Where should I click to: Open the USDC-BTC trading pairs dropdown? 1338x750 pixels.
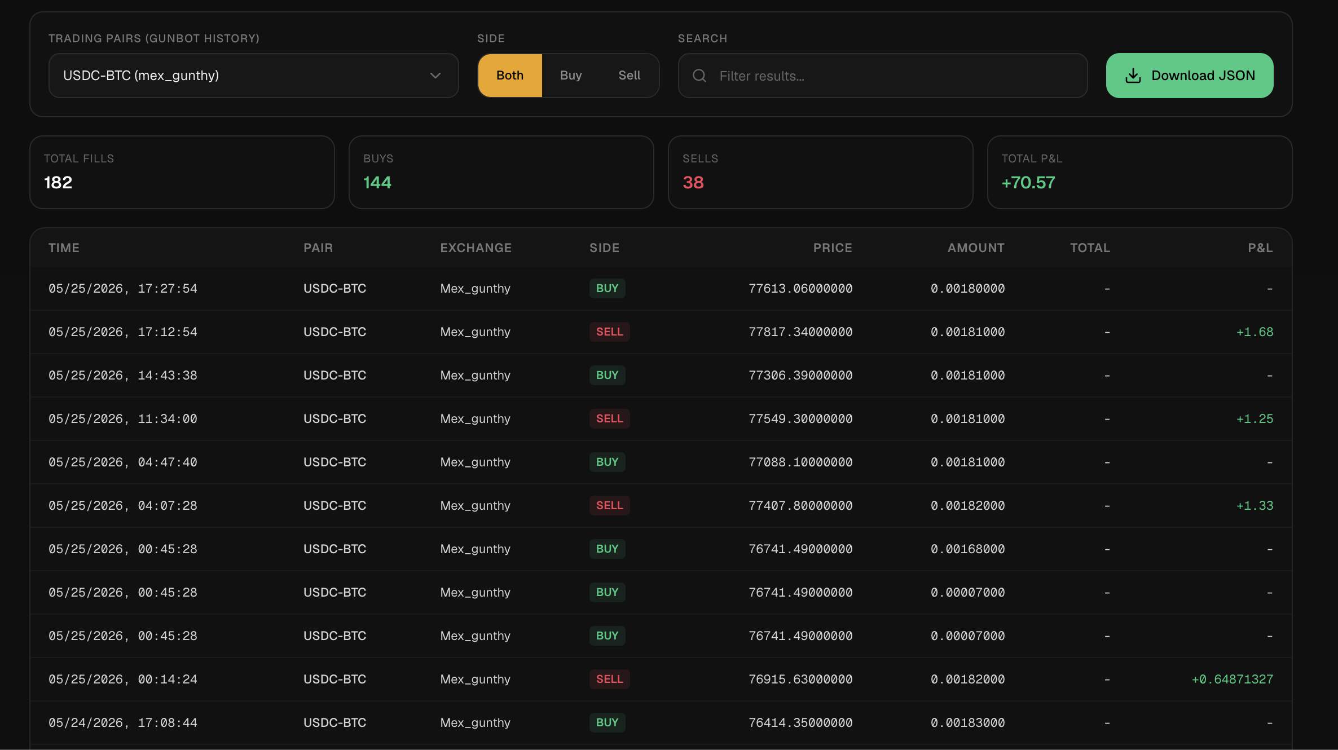tap(253, 76)
